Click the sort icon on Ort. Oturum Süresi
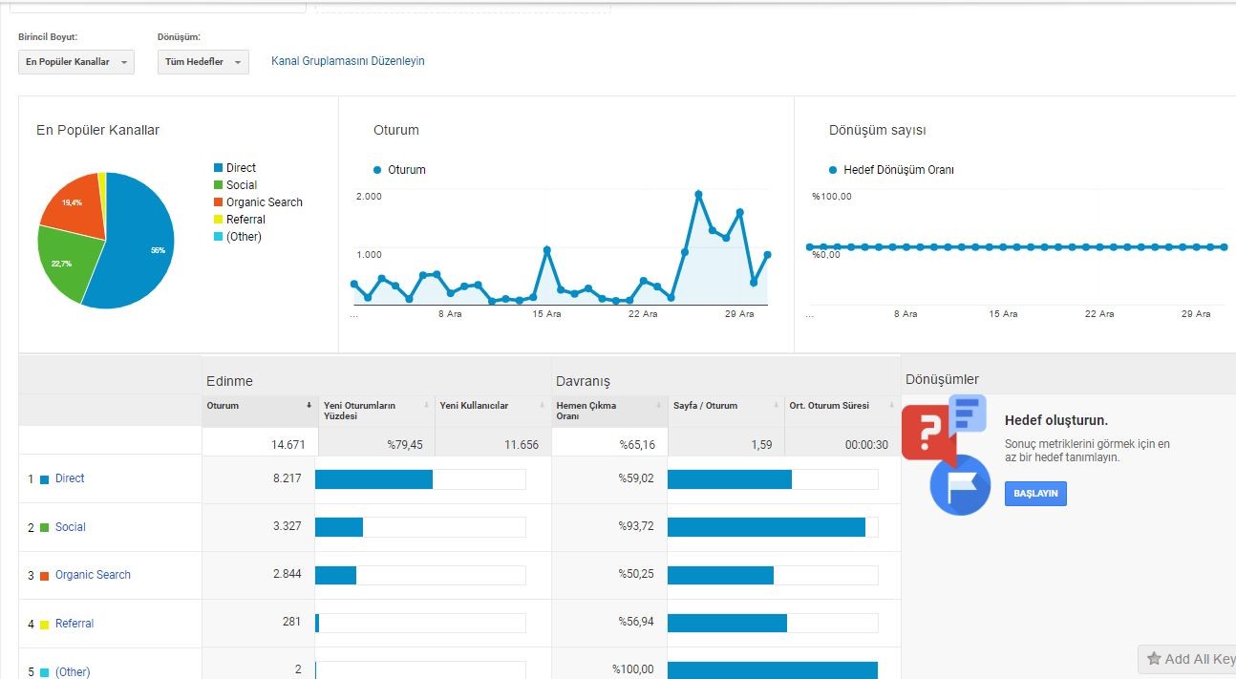Screen dimensions: 1236x679 pyautogui.click(x=892, y=406)
